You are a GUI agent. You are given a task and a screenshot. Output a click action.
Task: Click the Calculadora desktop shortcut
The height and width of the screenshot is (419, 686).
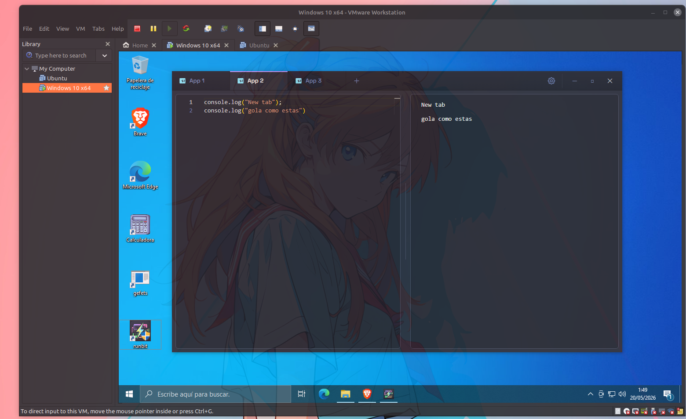(140, 228)
